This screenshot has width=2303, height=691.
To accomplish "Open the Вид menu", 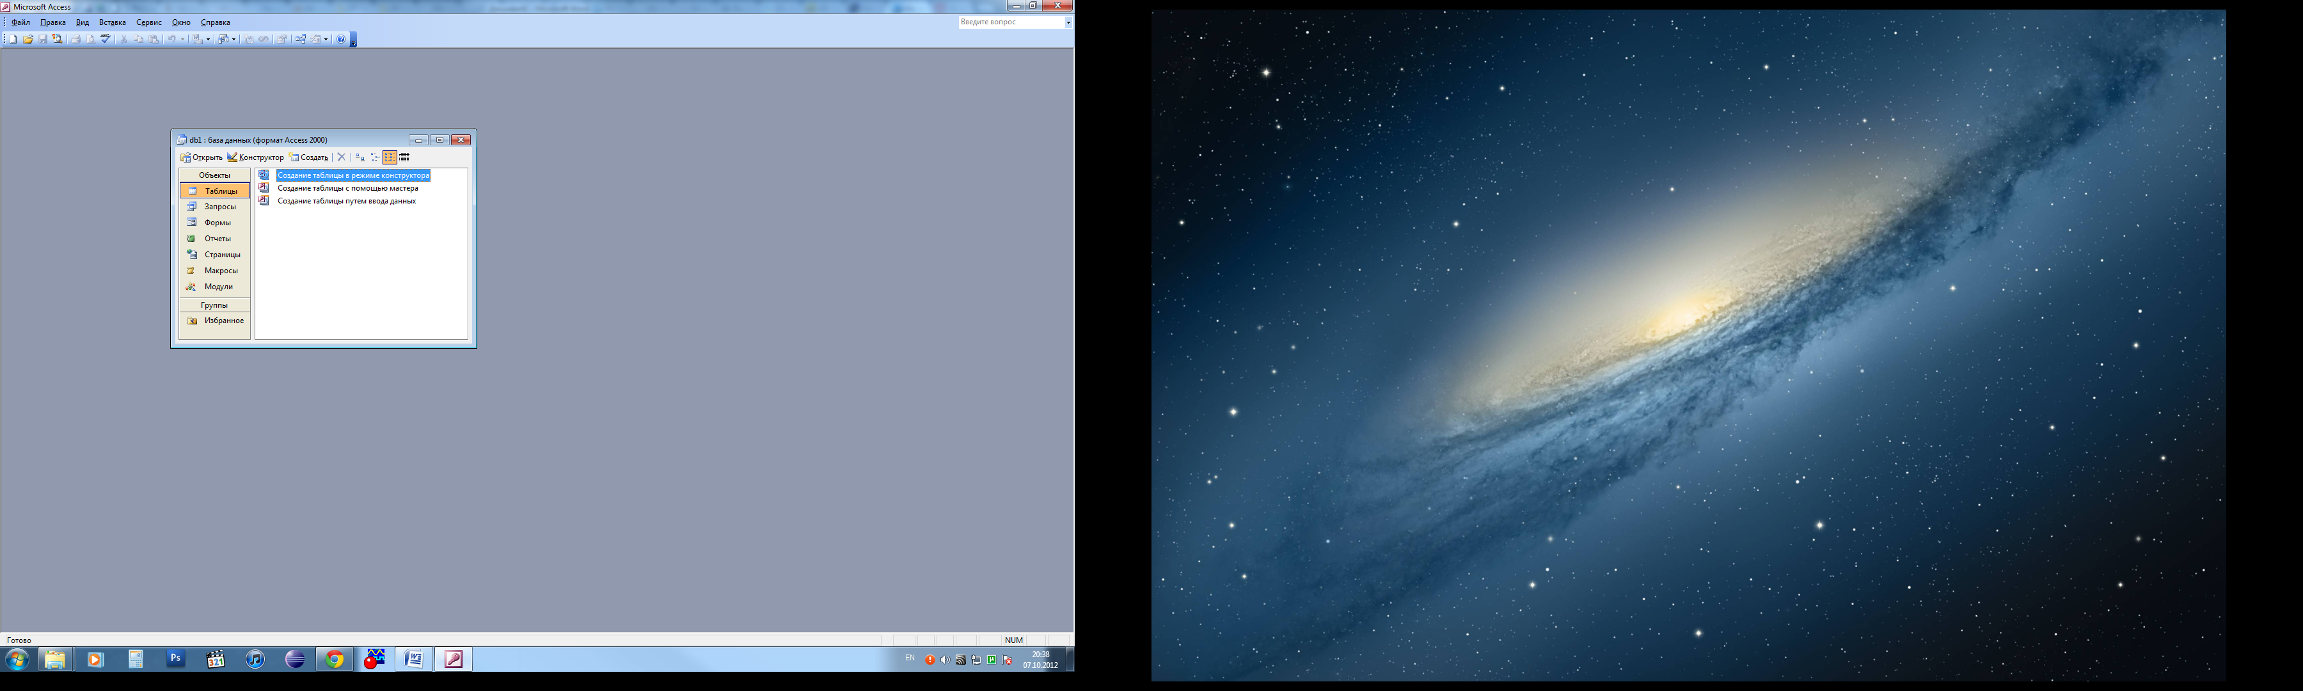I will [83, 22].
